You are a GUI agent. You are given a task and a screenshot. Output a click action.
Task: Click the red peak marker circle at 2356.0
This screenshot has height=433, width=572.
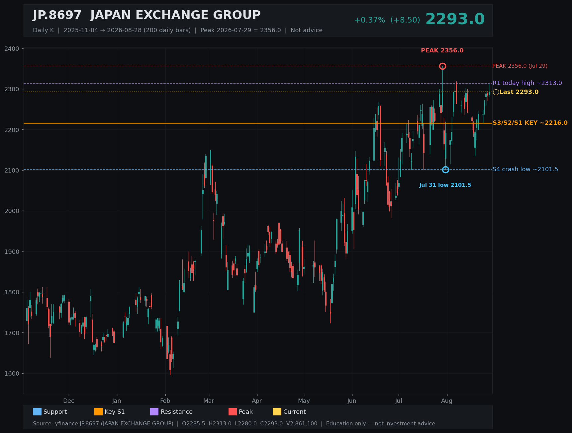click(x=442, y=66)
